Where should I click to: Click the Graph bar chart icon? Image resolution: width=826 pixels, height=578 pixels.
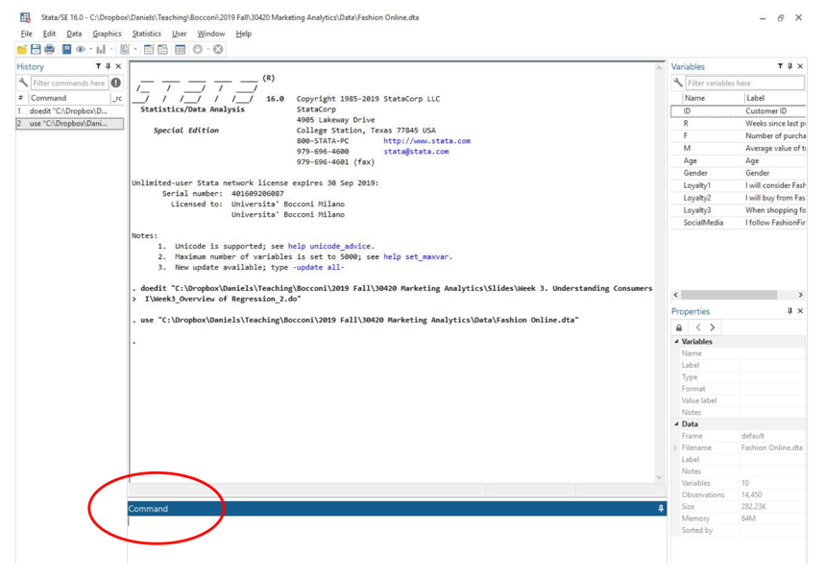coord(101,50)
